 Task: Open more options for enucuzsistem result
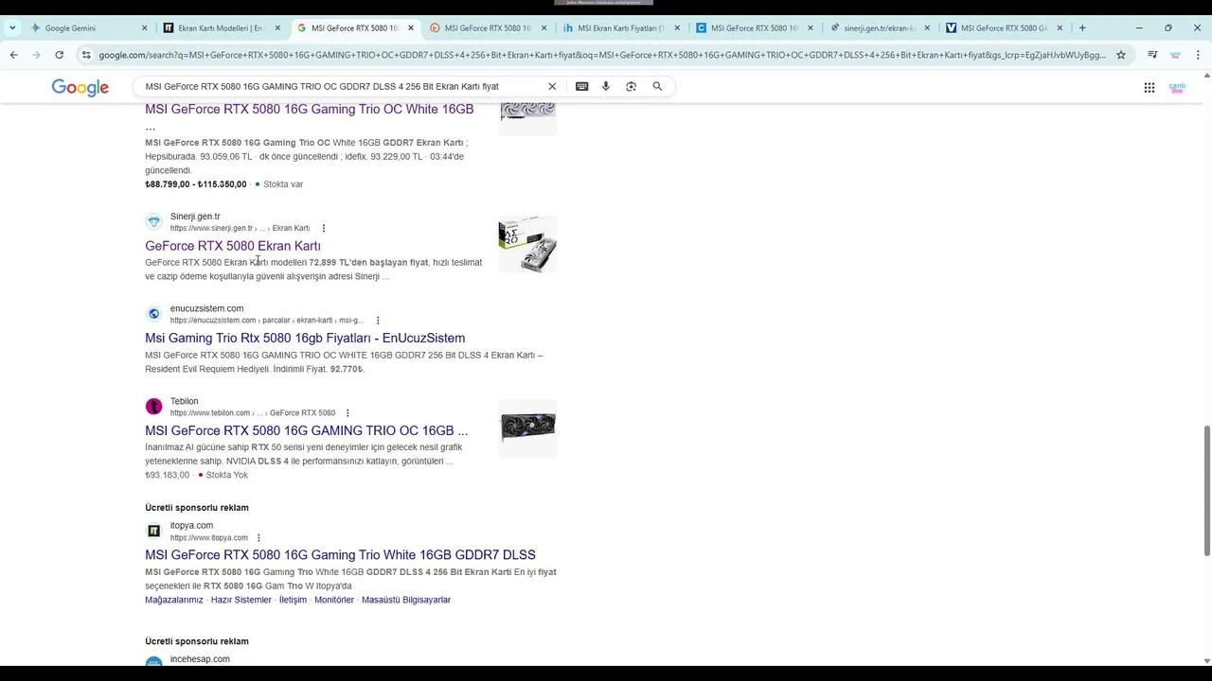378,321
